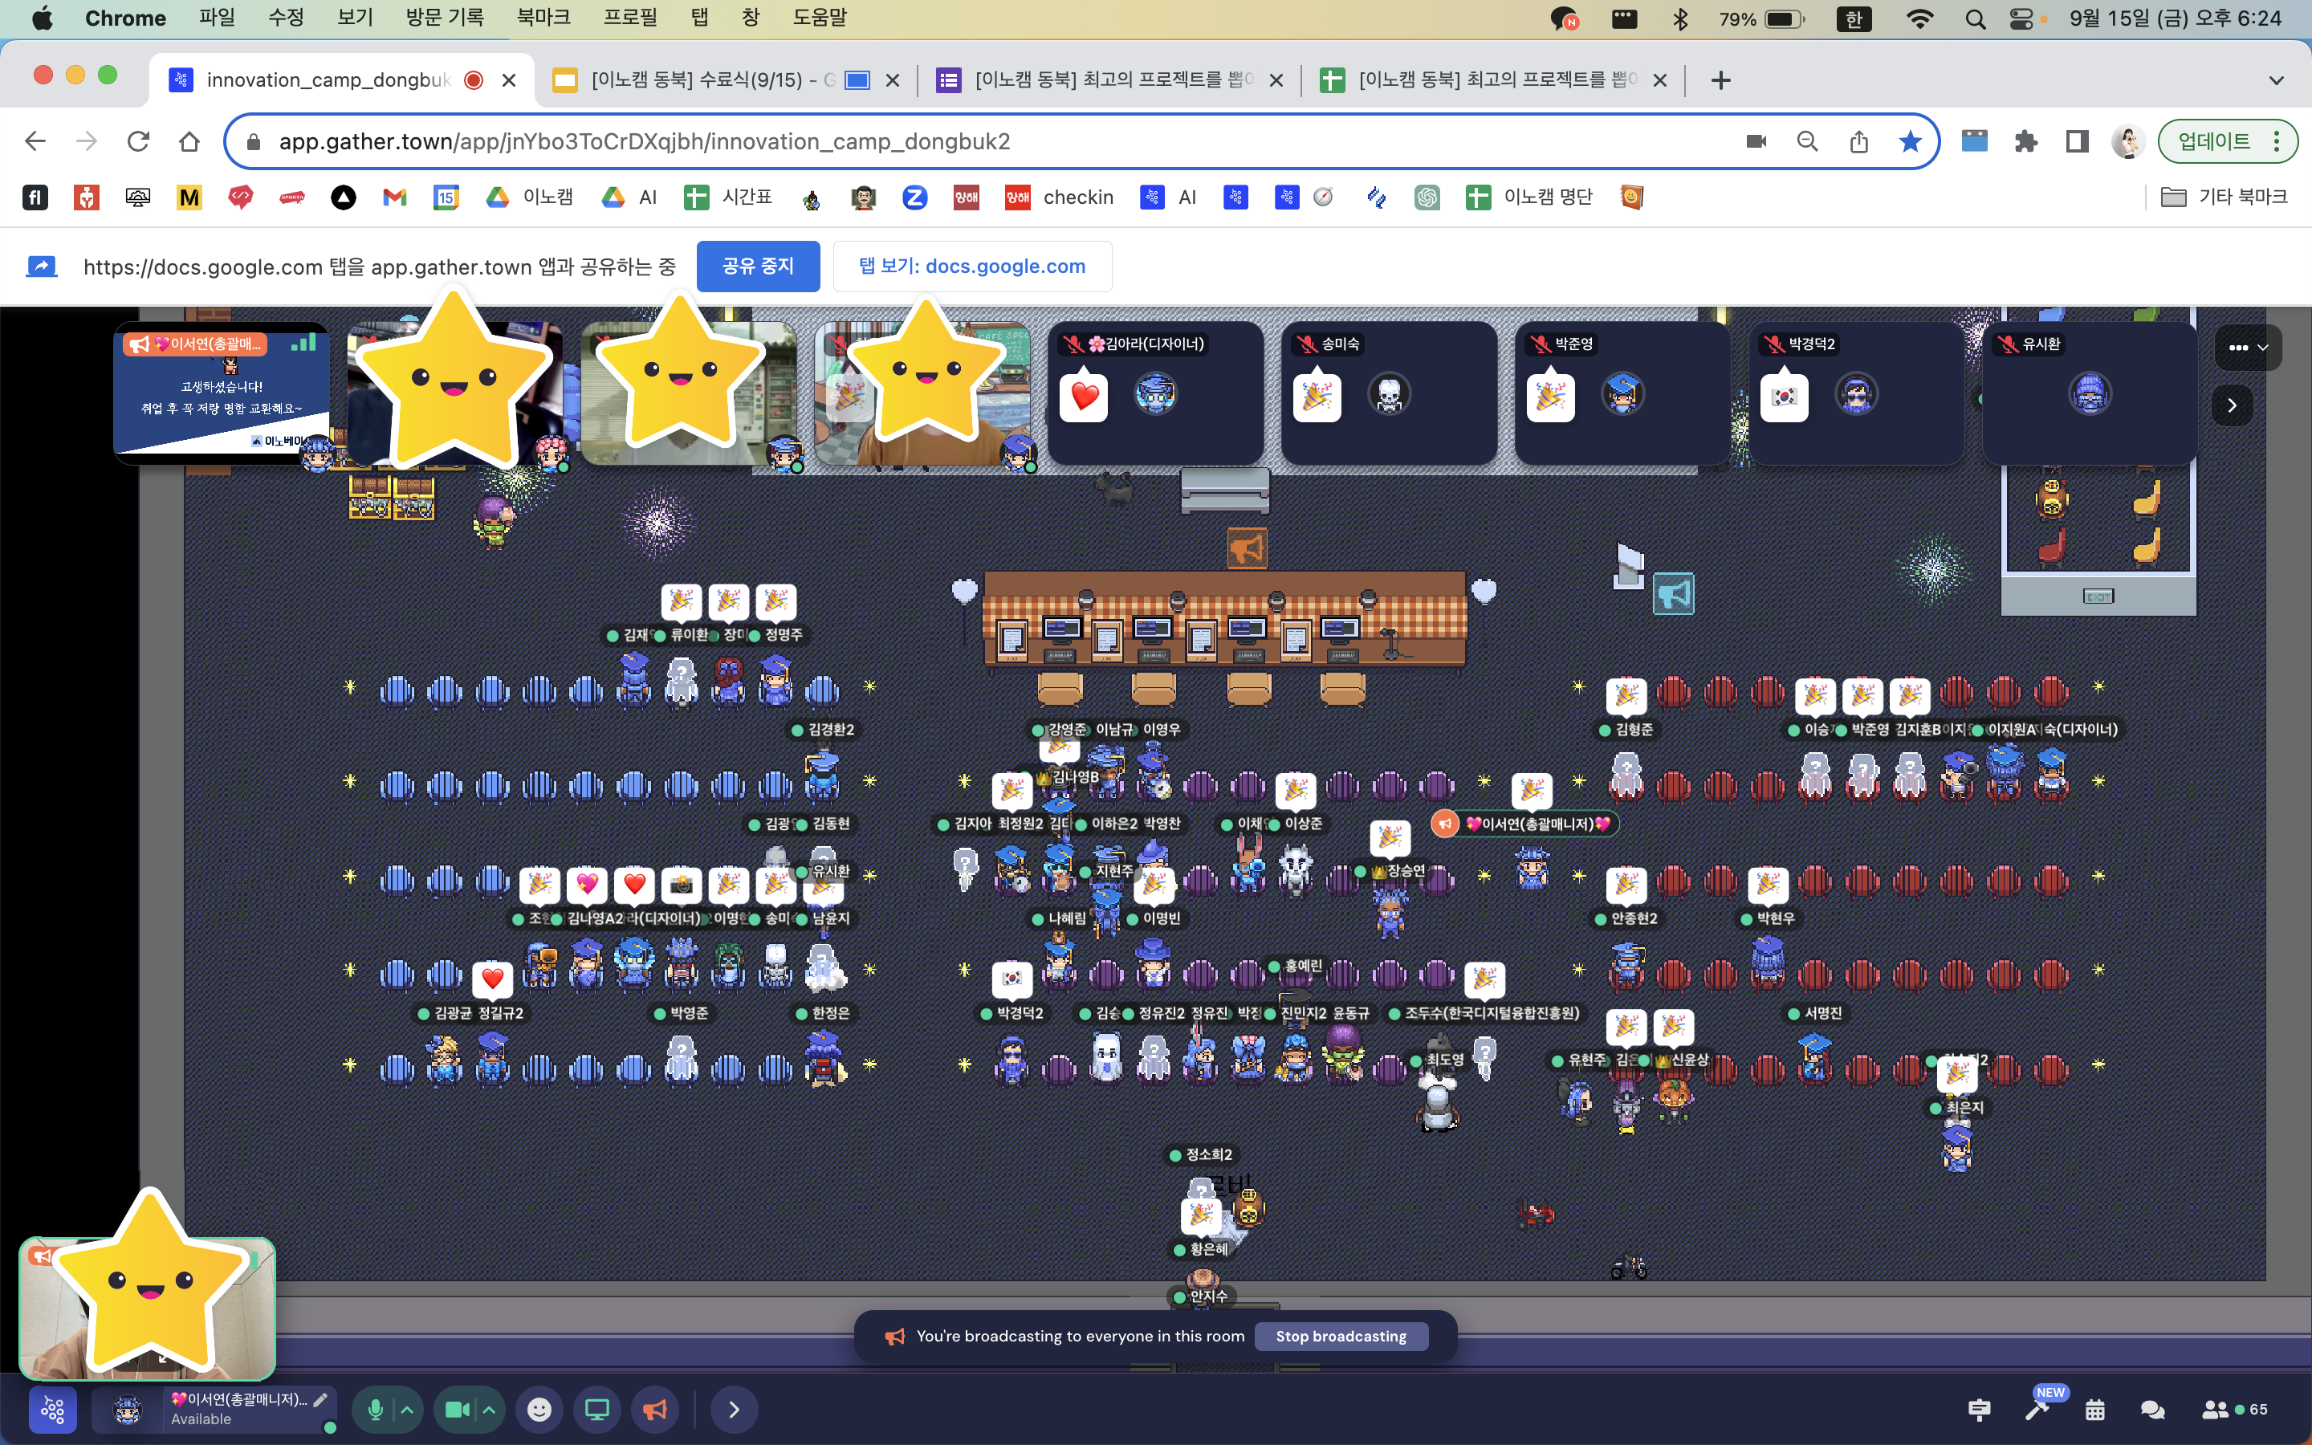Click the camera permission icon in address bar
This screenshot has height=1445, width=2312.
[x=1756, y=141]
